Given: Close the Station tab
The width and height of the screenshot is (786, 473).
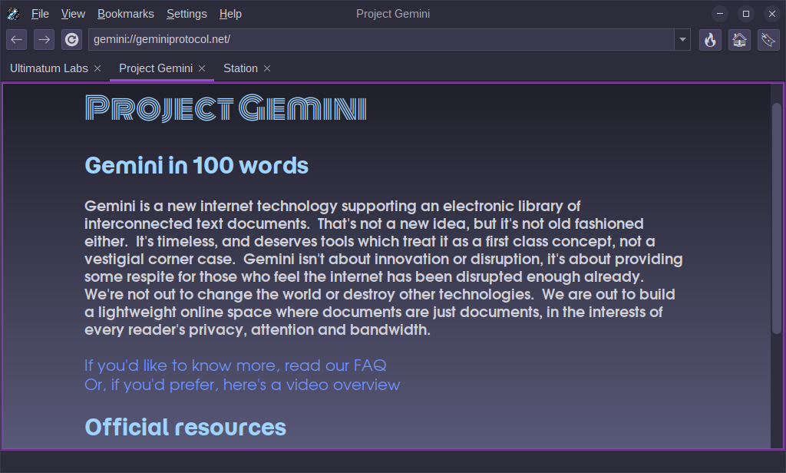Looking at the screenshot, I should tap(267, 68).
